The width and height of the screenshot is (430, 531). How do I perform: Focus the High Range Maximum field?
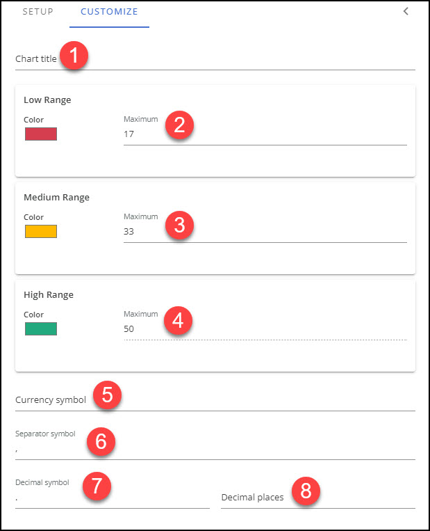tap(264, 329)
